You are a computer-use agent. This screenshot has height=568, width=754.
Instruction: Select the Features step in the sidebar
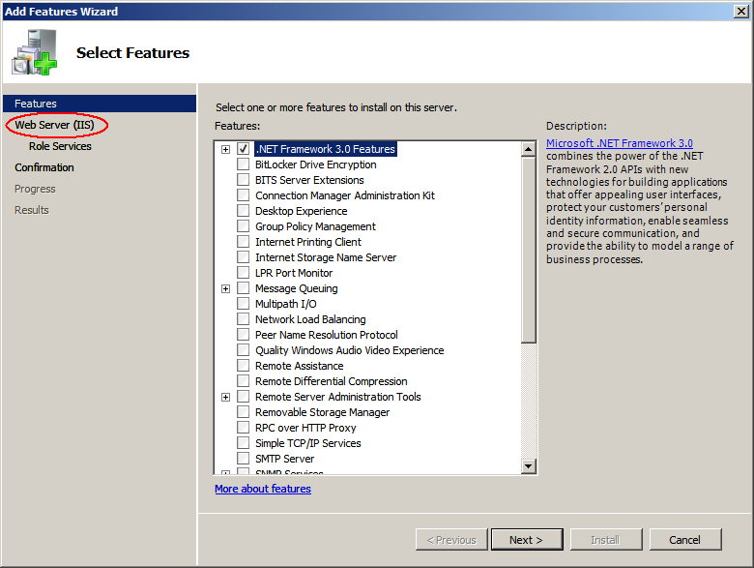click(100, 104)
